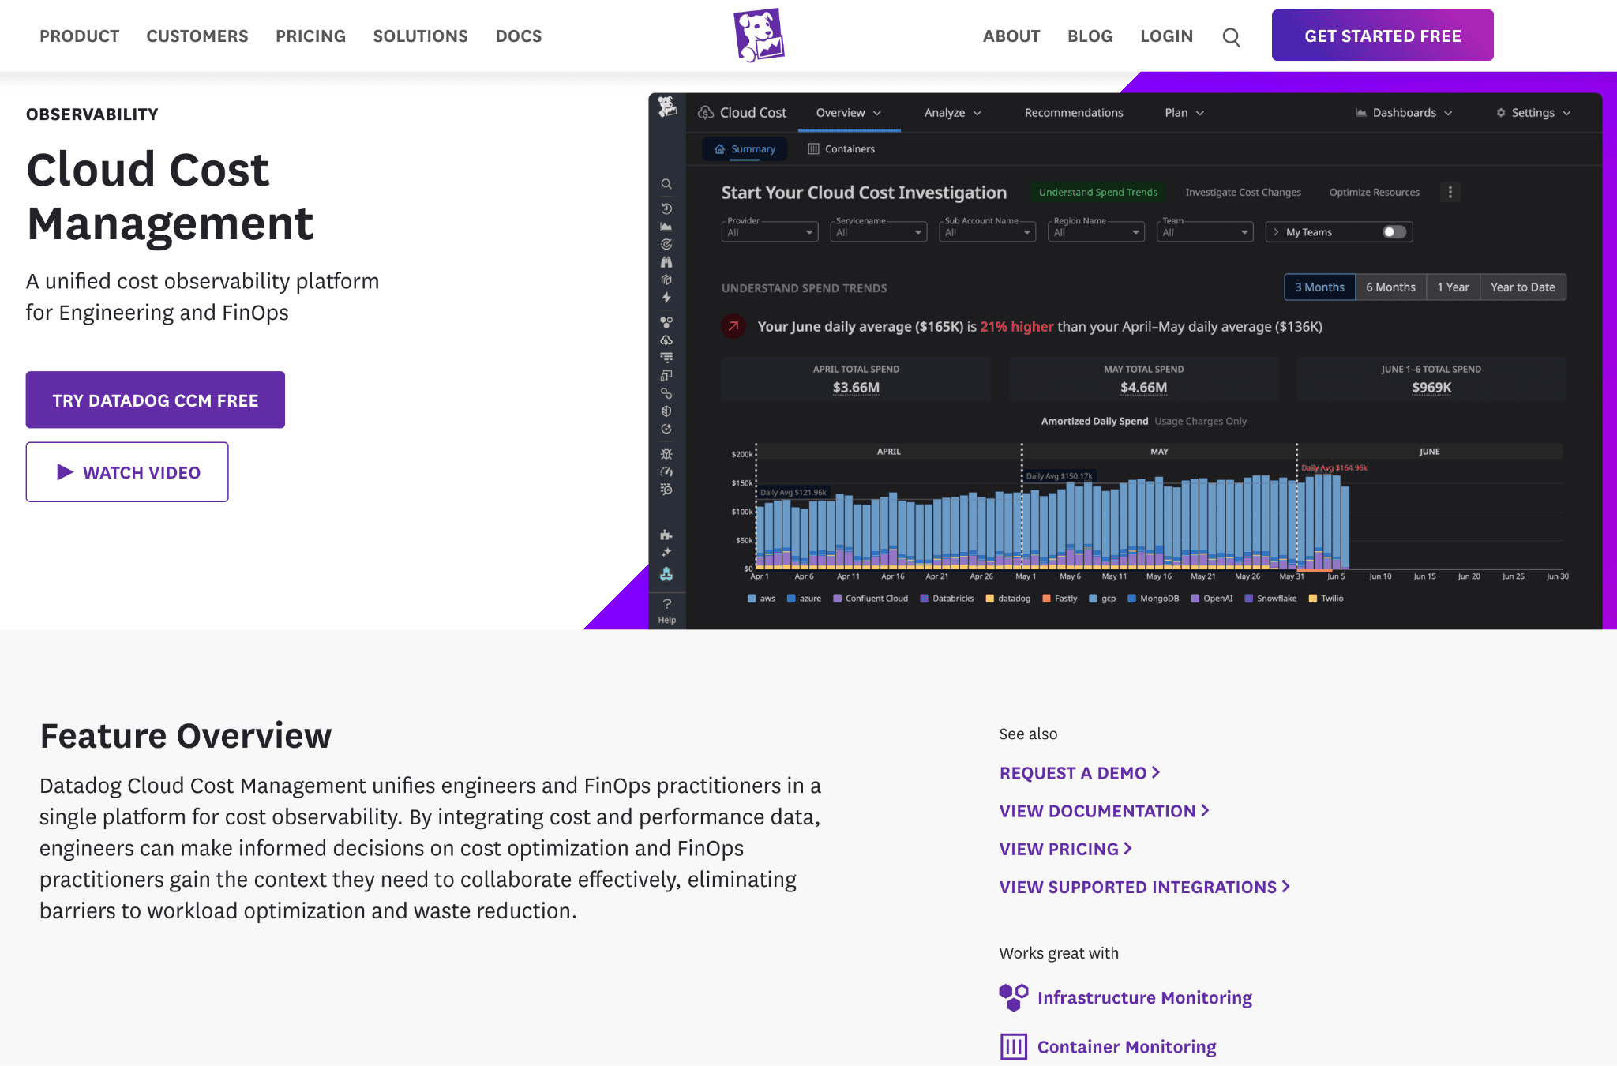Click the WATCH VIDEO button
Screen dimensions: 1617x1066
pyautogui.click(x=127, y=472)
